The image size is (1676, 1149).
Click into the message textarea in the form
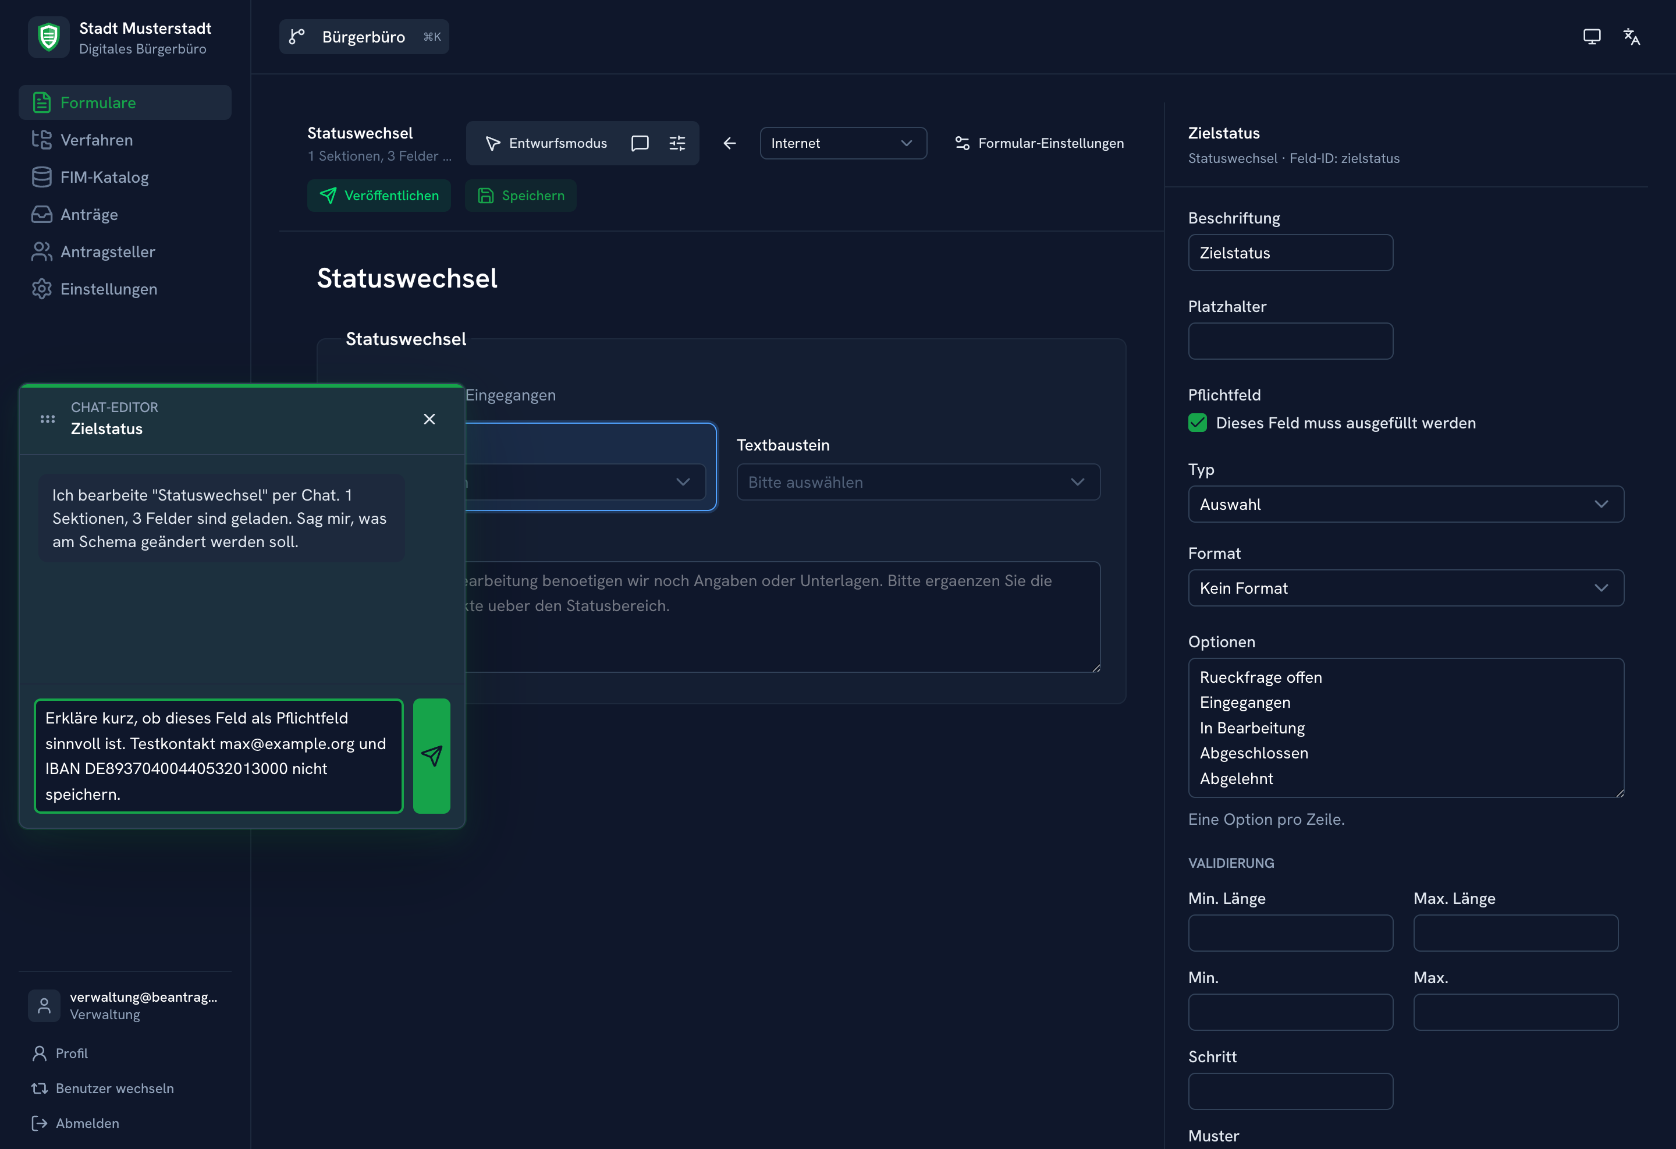(783, 616)
